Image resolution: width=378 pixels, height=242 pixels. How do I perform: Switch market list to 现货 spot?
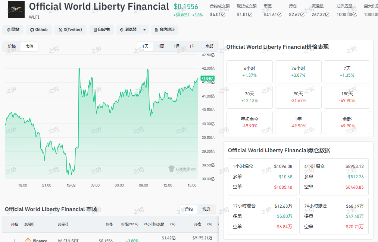[x=206, y=209]
